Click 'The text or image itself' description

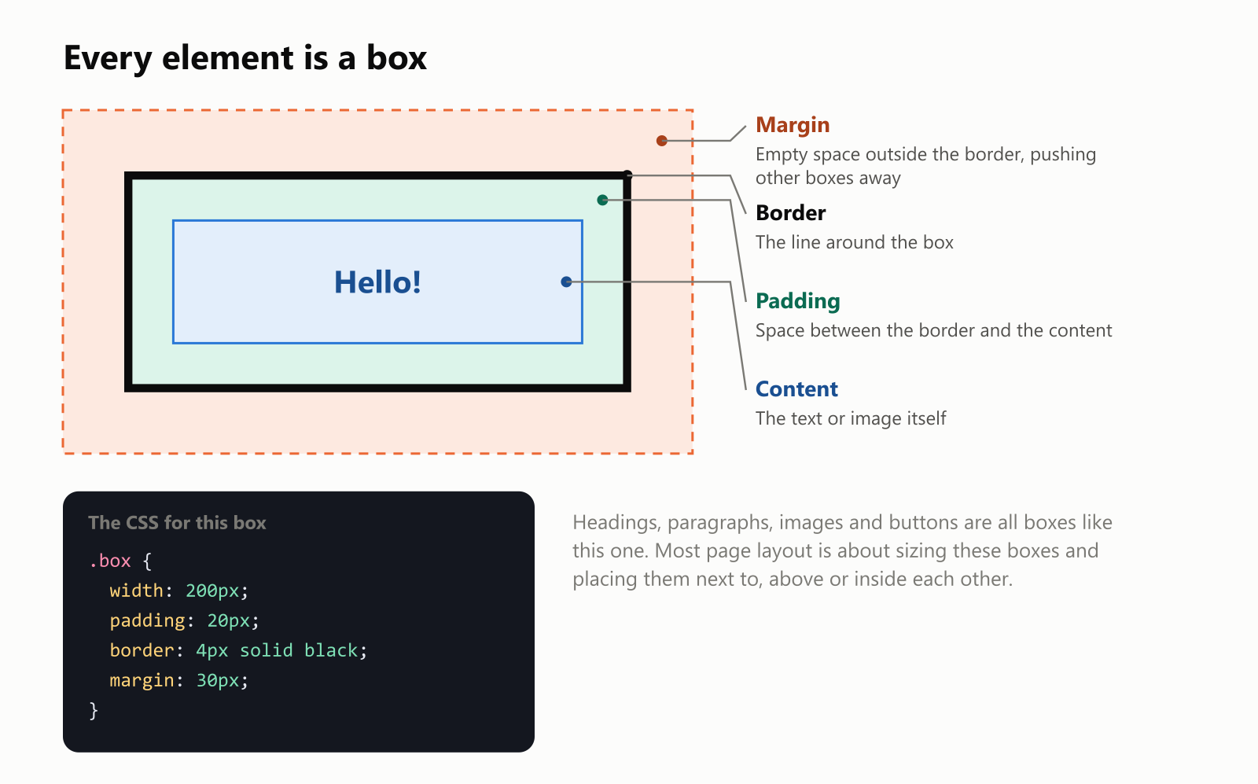pyautogui.click(x=851, y=418)
